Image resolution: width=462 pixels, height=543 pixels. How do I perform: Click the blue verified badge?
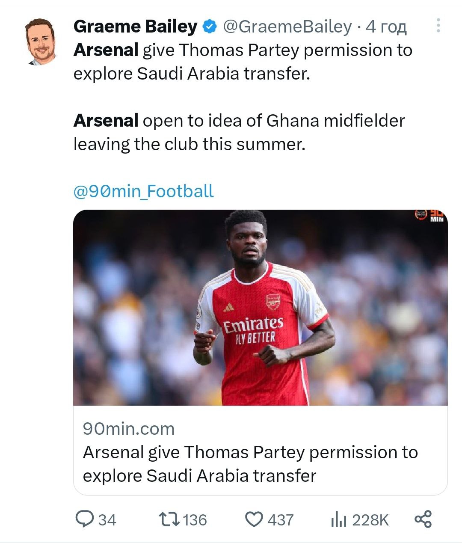click(209, 27)
